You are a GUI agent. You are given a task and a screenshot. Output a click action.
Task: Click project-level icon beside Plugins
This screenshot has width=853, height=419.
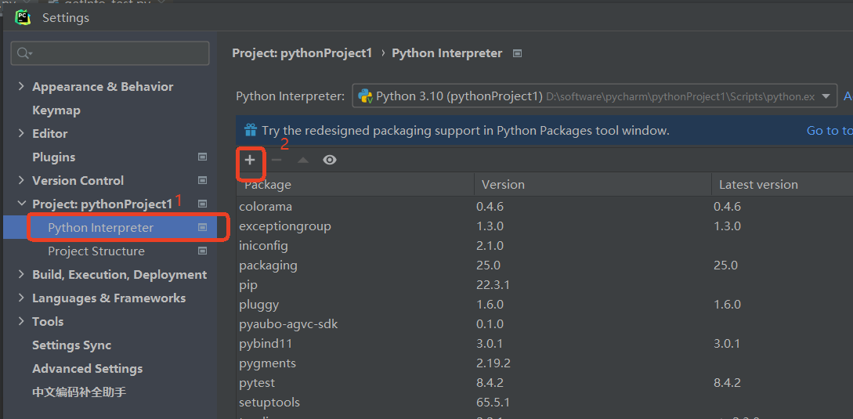[202, 157]
